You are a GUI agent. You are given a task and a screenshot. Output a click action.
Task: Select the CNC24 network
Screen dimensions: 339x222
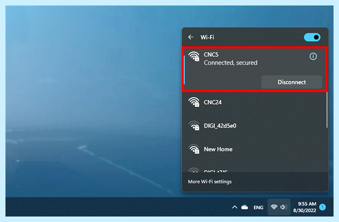[x=254, y=102]
